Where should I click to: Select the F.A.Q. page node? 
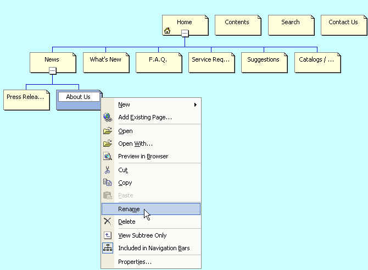(158, 62)
